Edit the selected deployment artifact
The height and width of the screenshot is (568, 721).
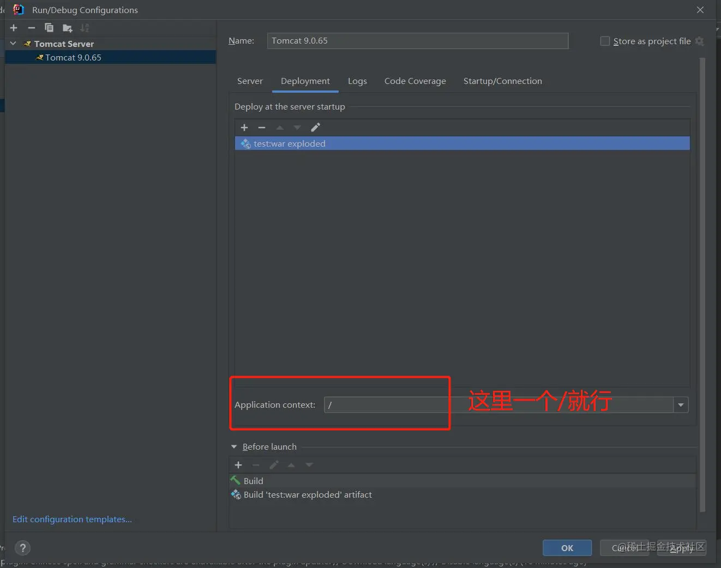(315, 128)
